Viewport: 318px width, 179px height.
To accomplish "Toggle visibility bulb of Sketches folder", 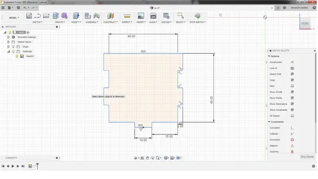I will click(14, 52).
